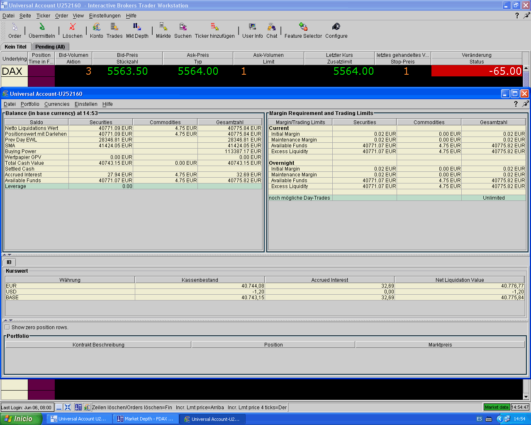The width and height of the screenshot is (531, 425).
Task: Select the USD currency row
Action: click(x=265, y=292)
